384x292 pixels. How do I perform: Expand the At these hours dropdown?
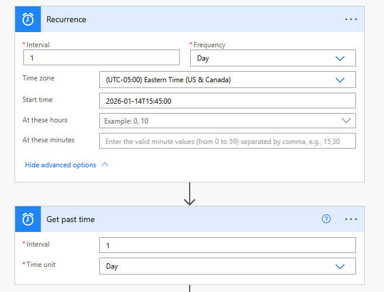[x=227, y=121]
